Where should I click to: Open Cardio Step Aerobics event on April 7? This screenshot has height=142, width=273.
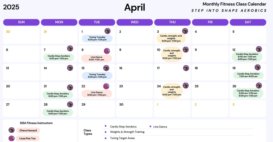59,57
